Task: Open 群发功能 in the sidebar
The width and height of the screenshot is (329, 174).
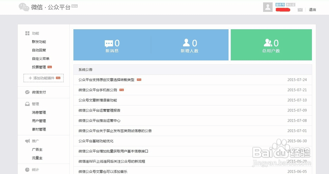Action: tap(39, 42)
